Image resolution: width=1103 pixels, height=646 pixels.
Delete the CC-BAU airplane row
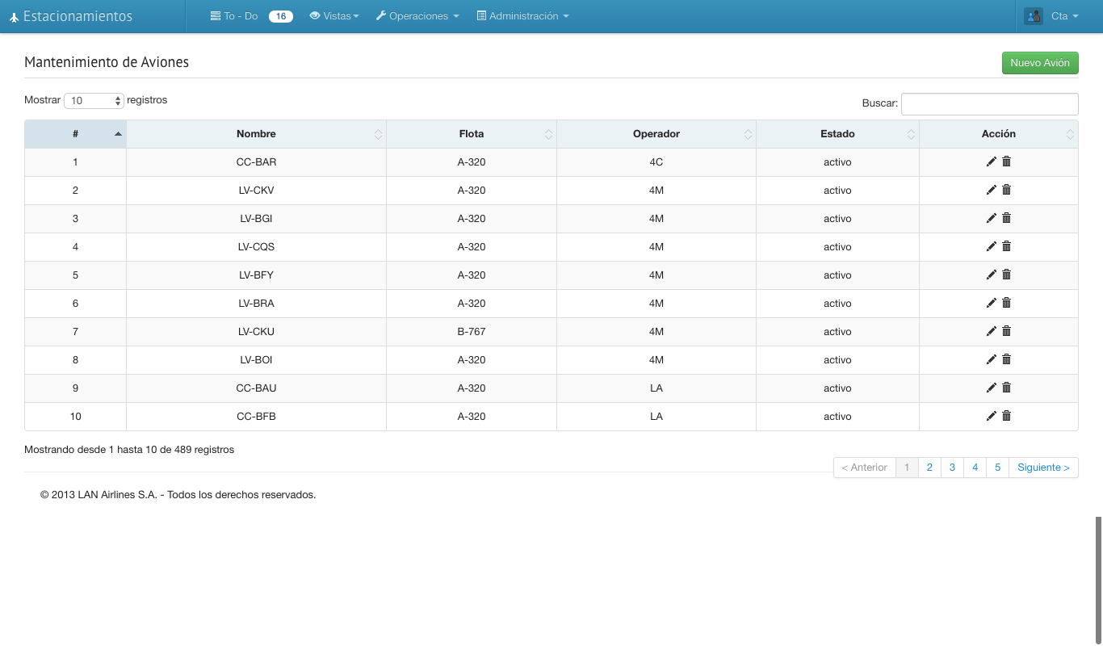pyautogui.click(x=1006, y=388)
